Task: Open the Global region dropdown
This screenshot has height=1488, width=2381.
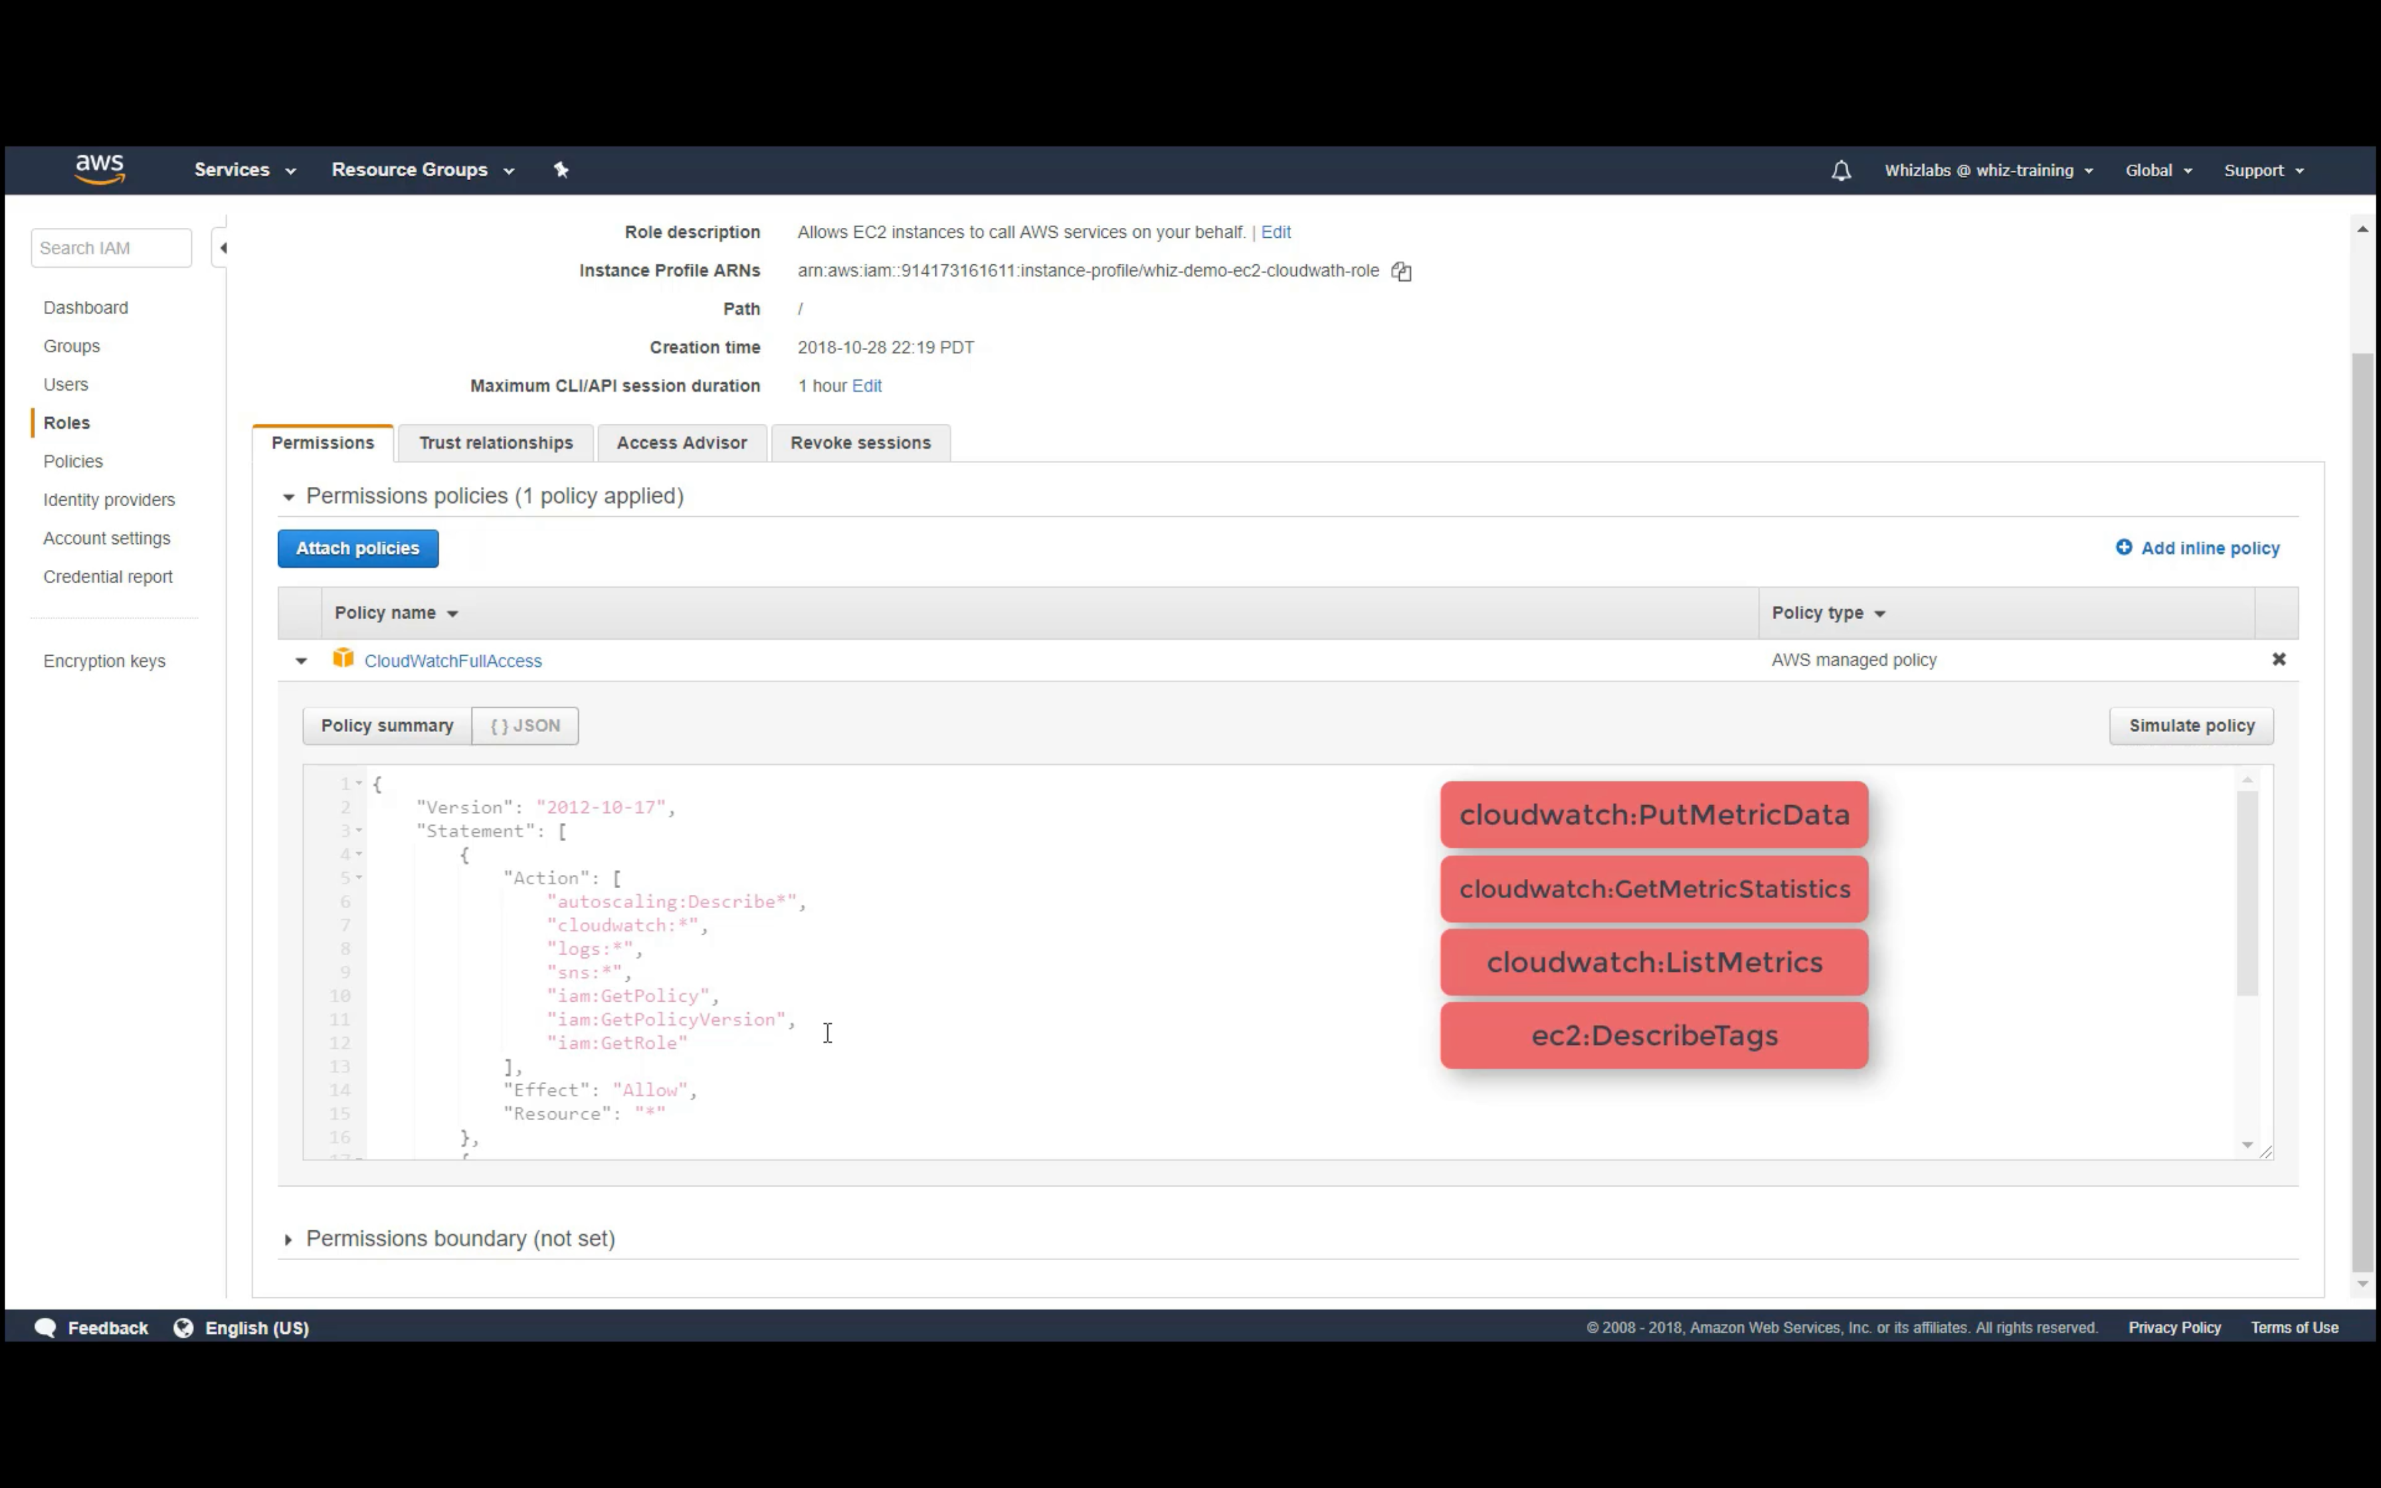Action: pyautogui.click(x=2158, y=170)
